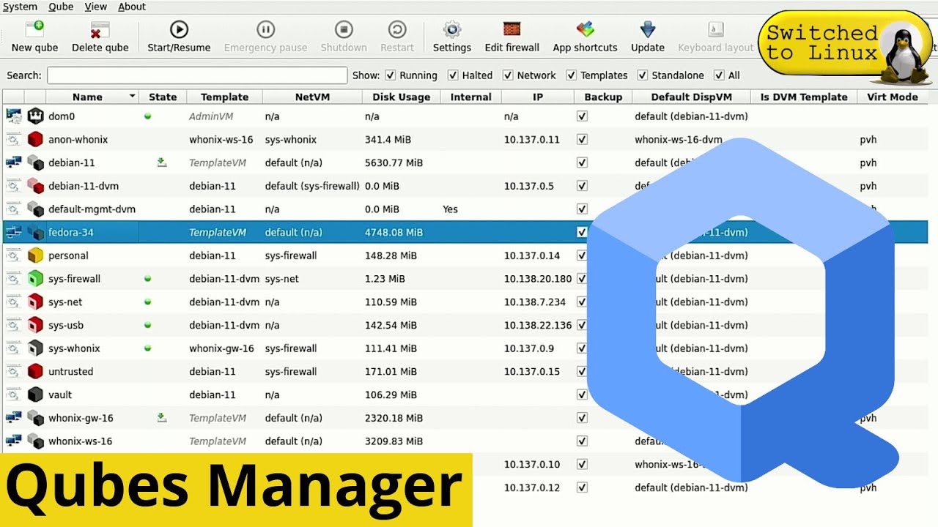Uncheck the Backup checkbox for dom0
The width and height of the screenshot is (938, 527).
coord(582,116)
